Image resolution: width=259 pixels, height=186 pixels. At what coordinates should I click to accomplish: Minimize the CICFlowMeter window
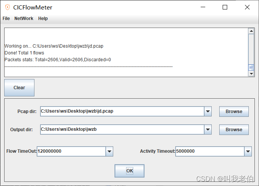(x=203, y=7)
